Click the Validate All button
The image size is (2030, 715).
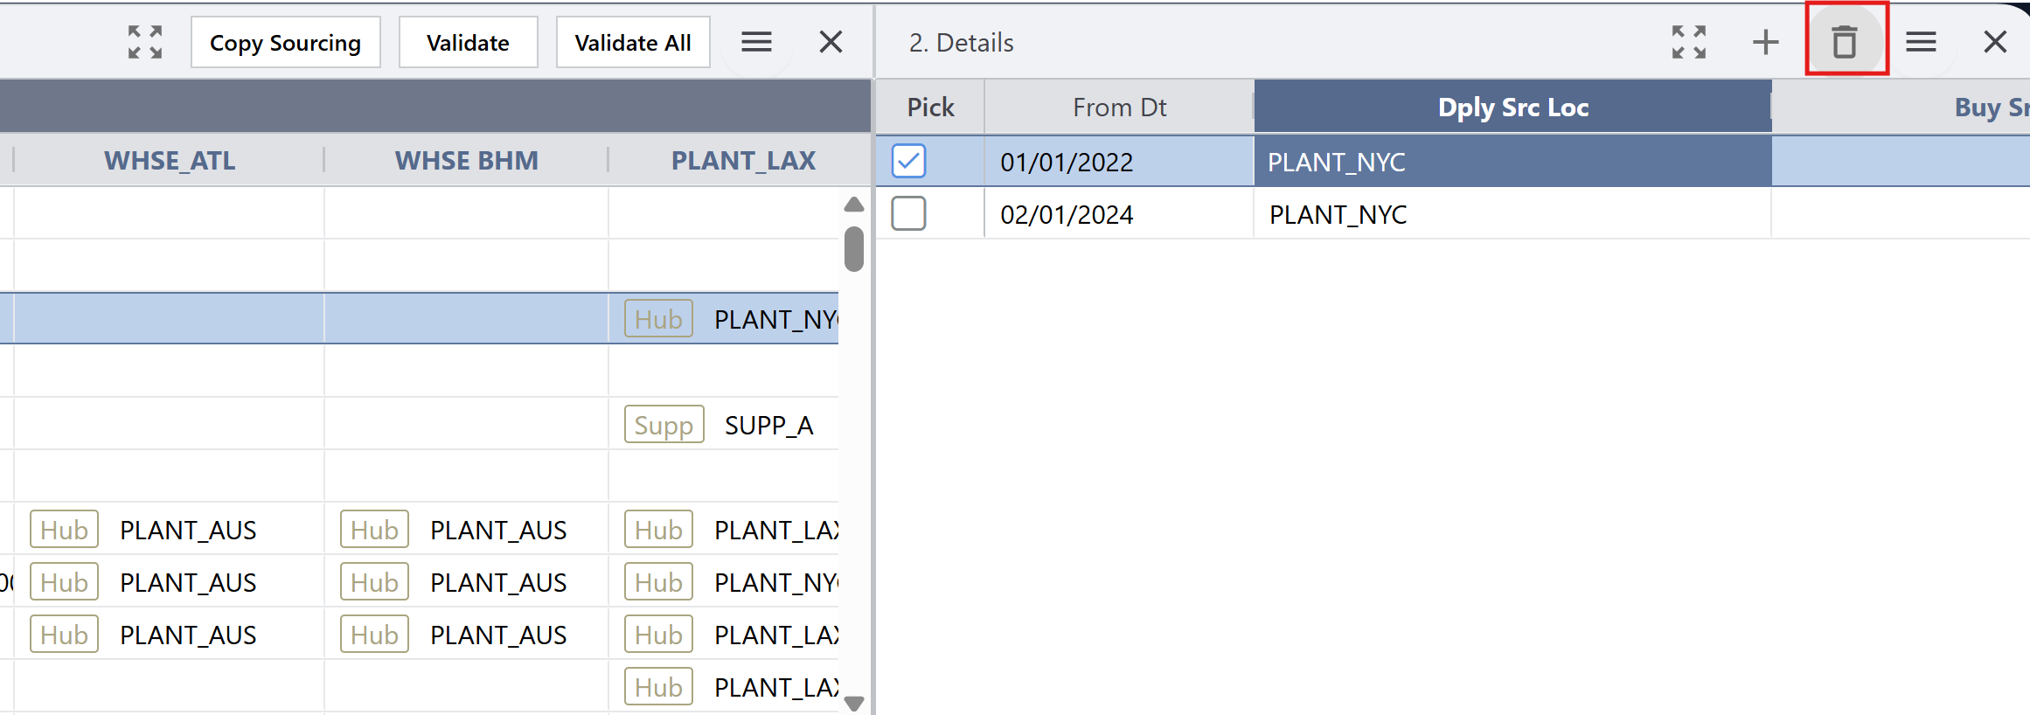633,43
